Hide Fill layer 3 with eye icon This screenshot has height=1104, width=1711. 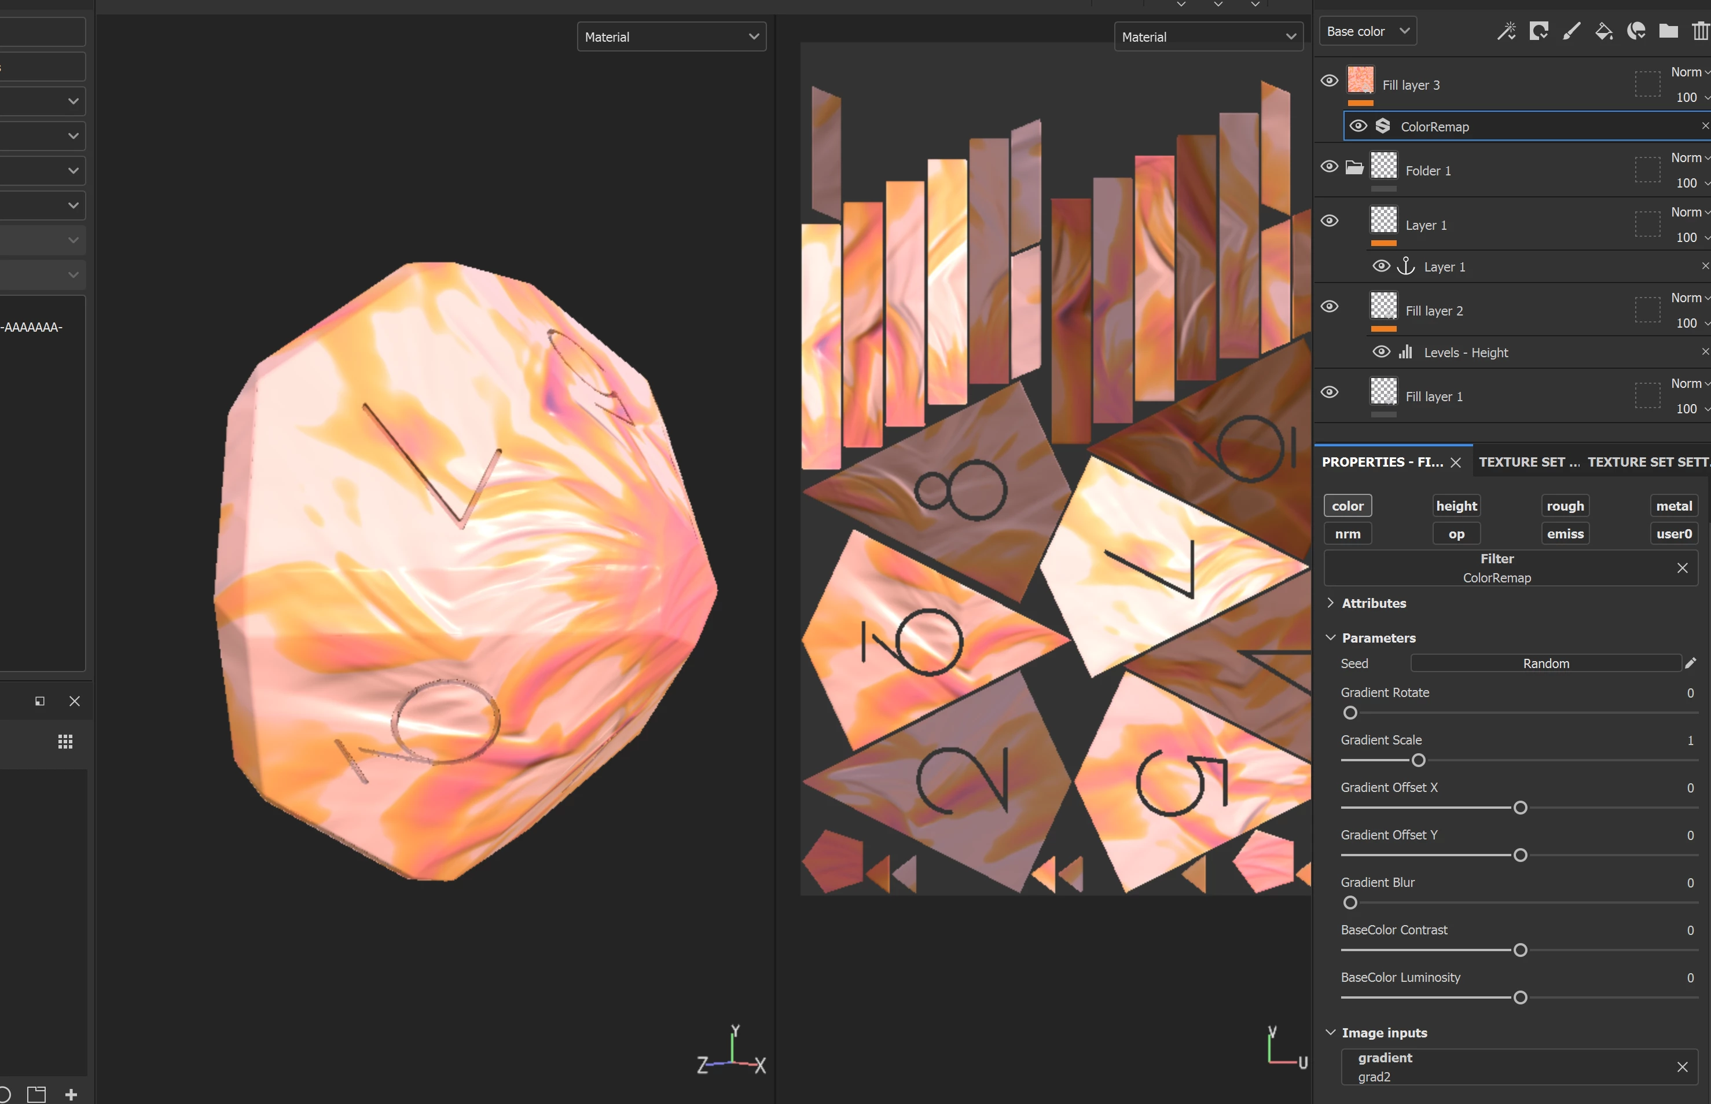pos(1329,80)
